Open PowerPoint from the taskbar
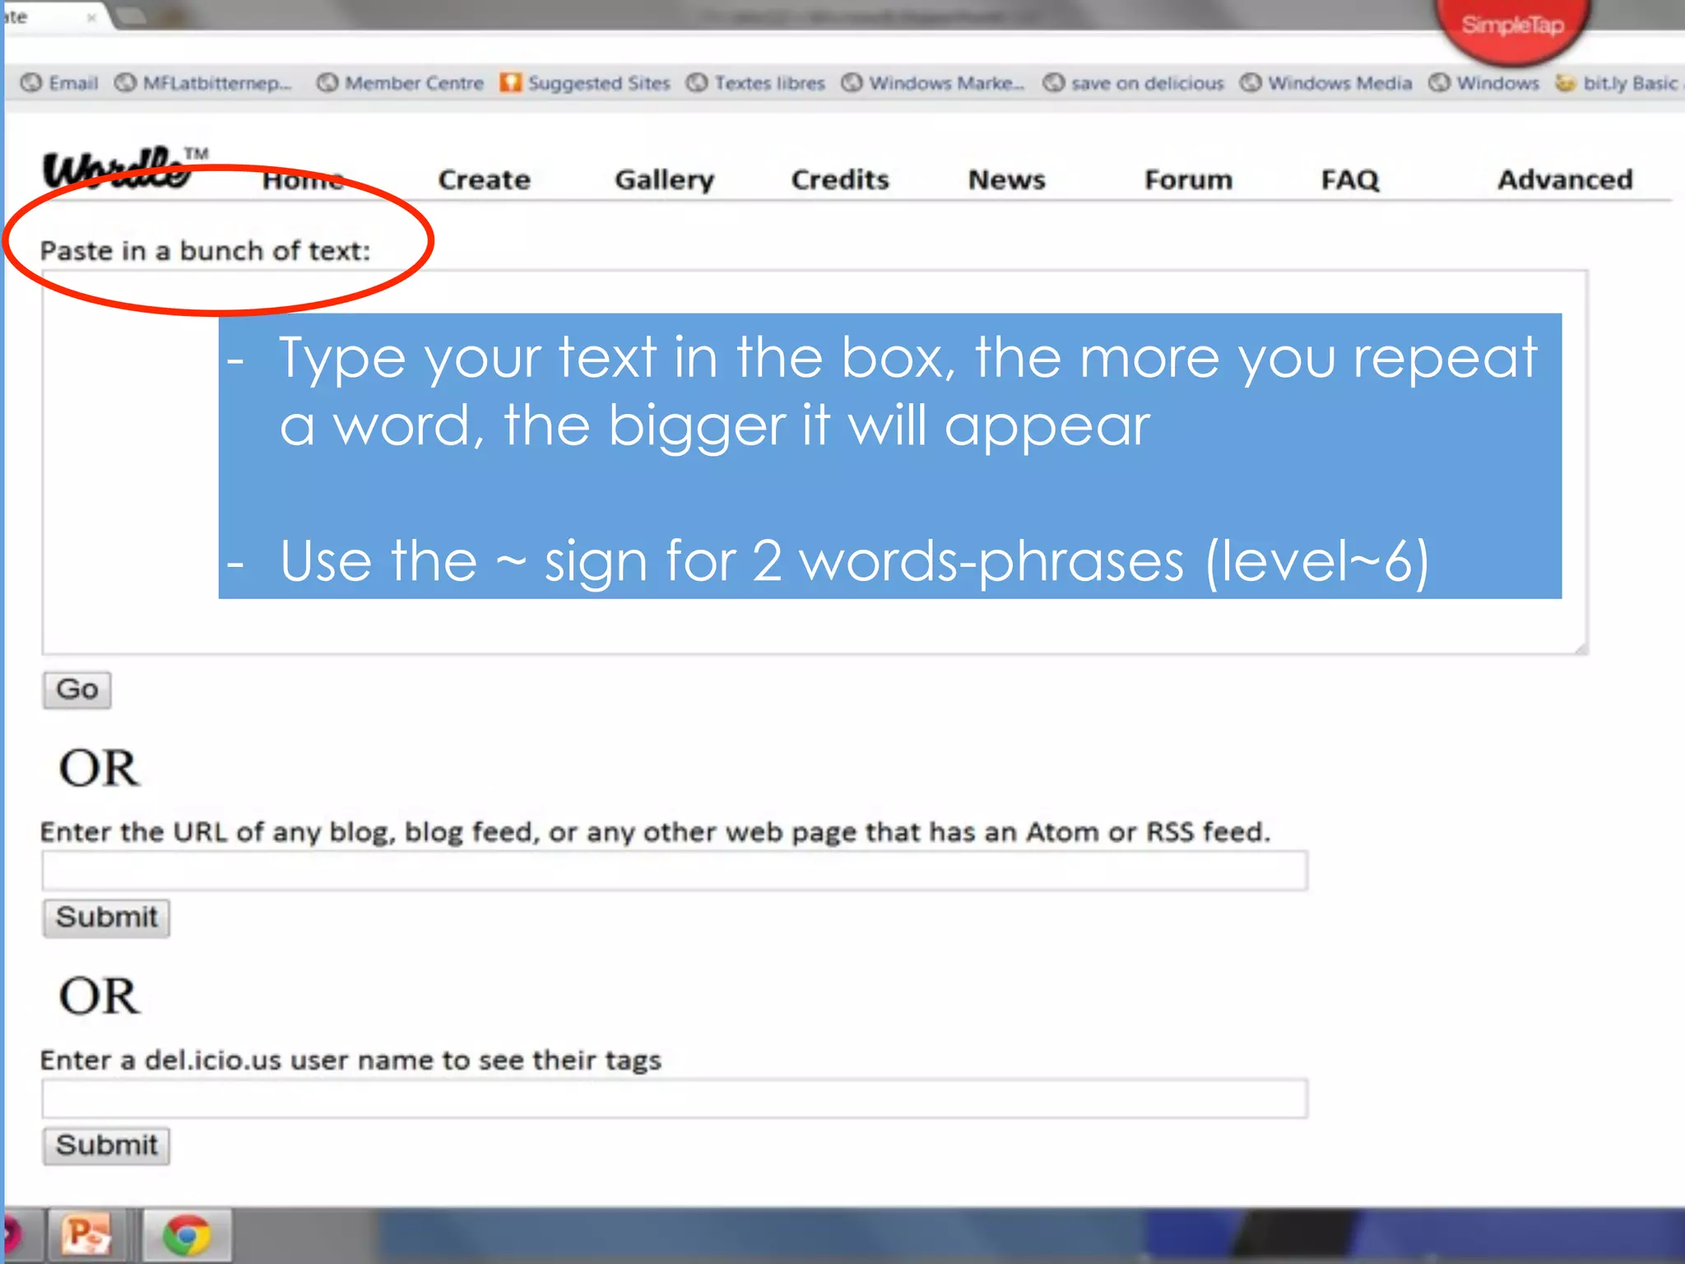Image resolution: width=1685 pixels, height=1264 pixels. [x=87, y=1235]
